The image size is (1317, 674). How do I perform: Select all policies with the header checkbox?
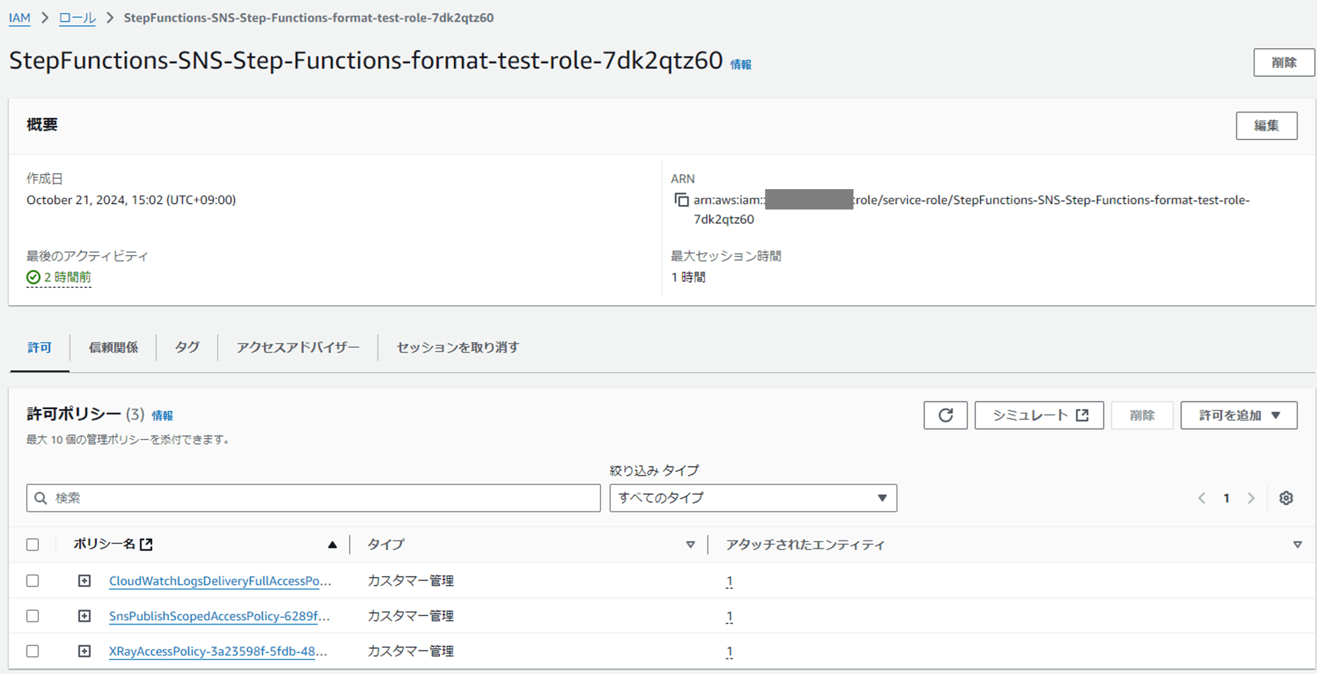click(x=33, y=545)
